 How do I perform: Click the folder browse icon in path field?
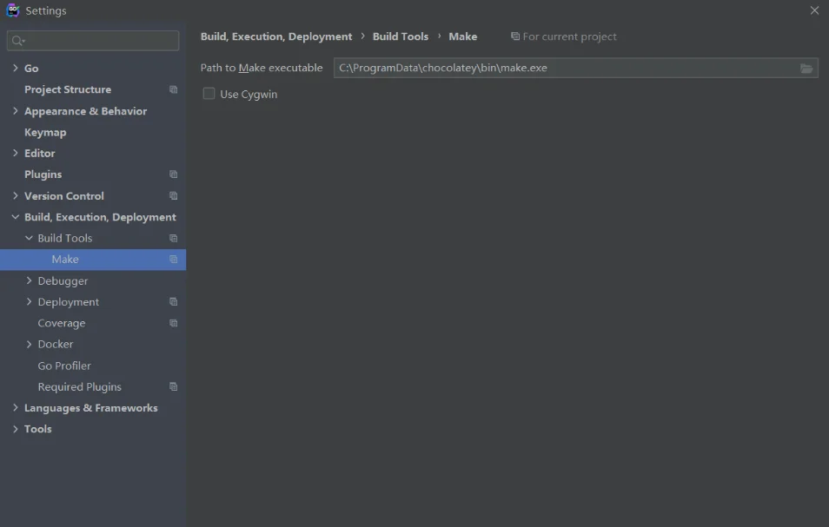806,69
